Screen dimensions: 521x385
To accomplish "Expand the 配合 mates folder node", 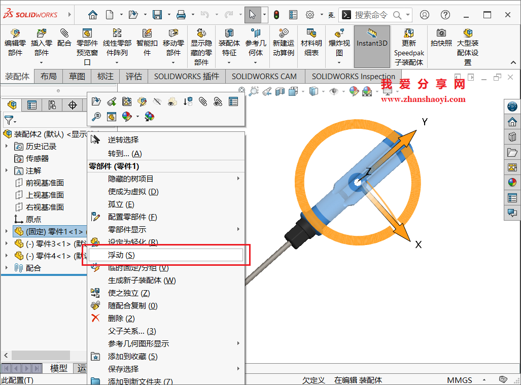I will tap(6, 267).
